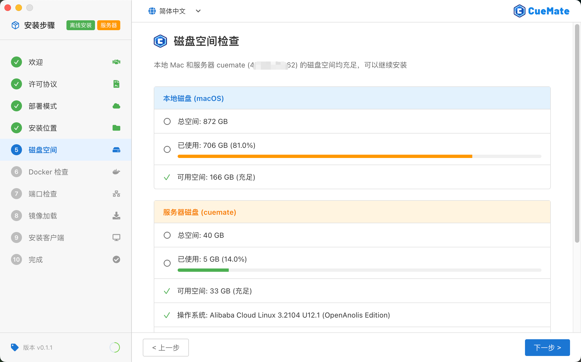
Task: Select the 已使用 radio button for macOS disk
Action: [x=167, y=149]
